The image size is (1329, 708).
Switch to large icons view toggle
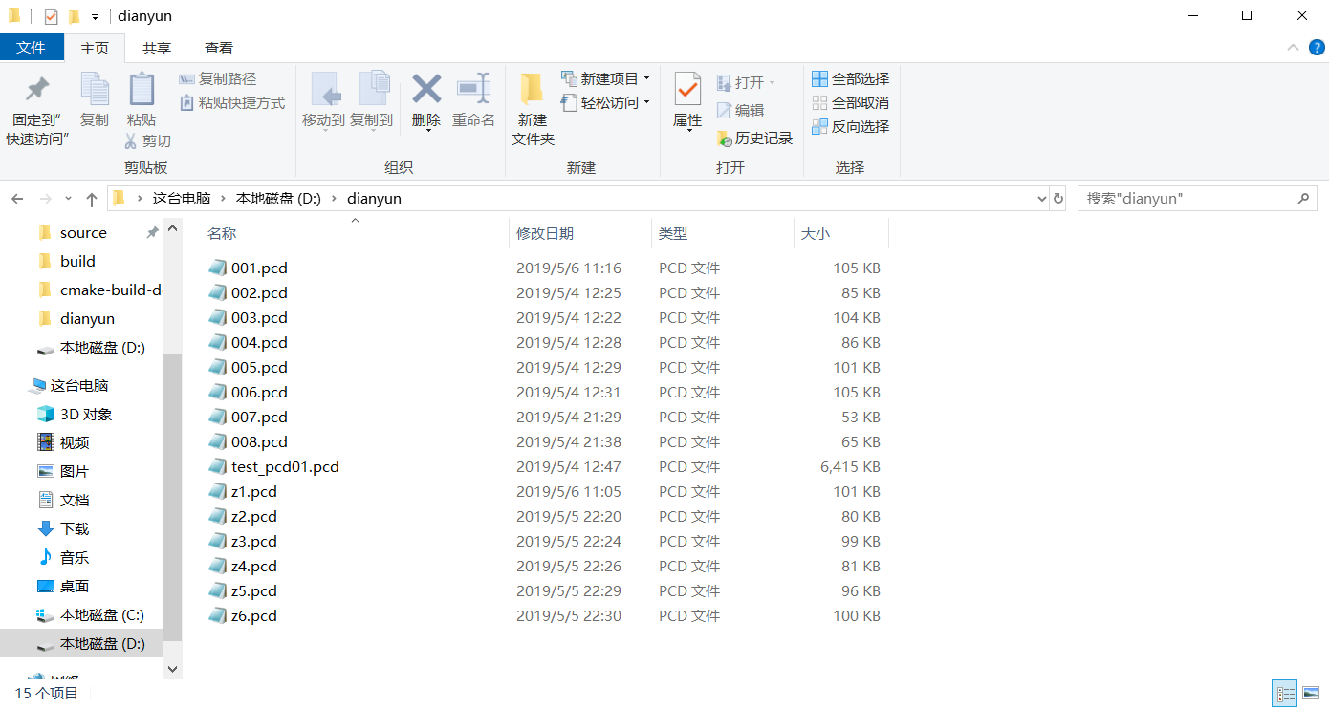pos(1310,694)
